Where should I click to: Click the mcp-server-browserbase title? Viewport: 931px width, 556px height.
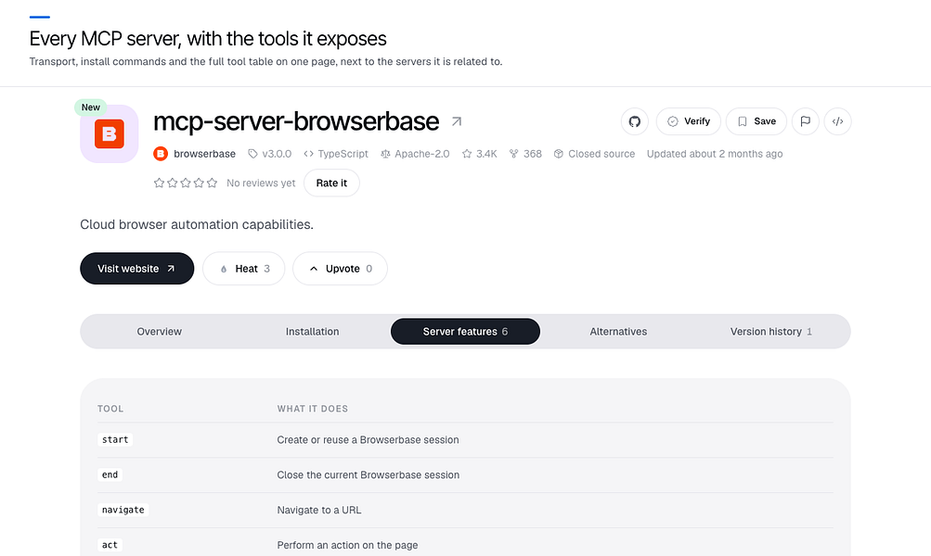(296, 121)
